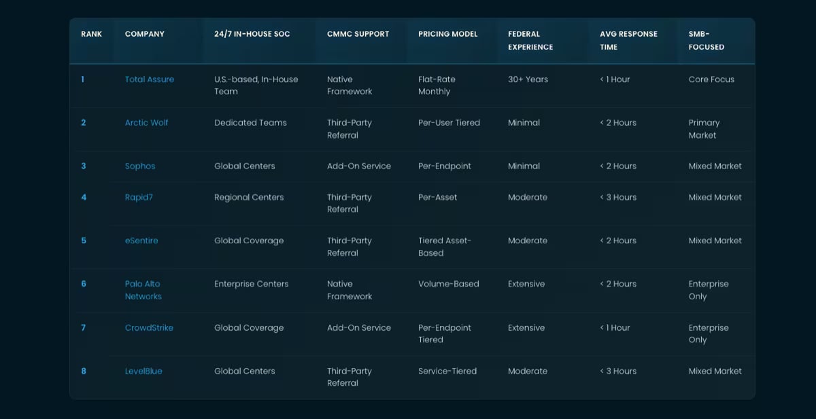Select the '30+ Years' federal experience cell

(528, 79)
